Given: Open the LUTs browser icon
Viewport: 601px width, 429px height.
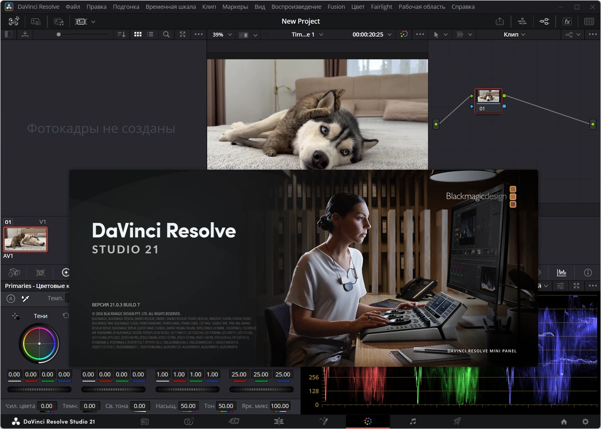Looking at the screenshot, I should click(x=36, y=22).
